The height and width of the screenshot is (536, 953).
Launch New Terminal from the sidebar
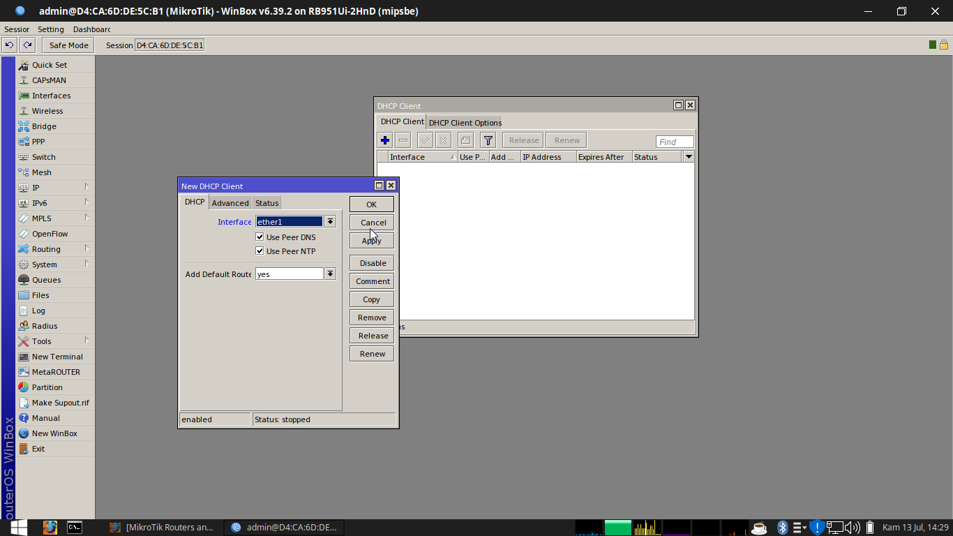(55, 357)
